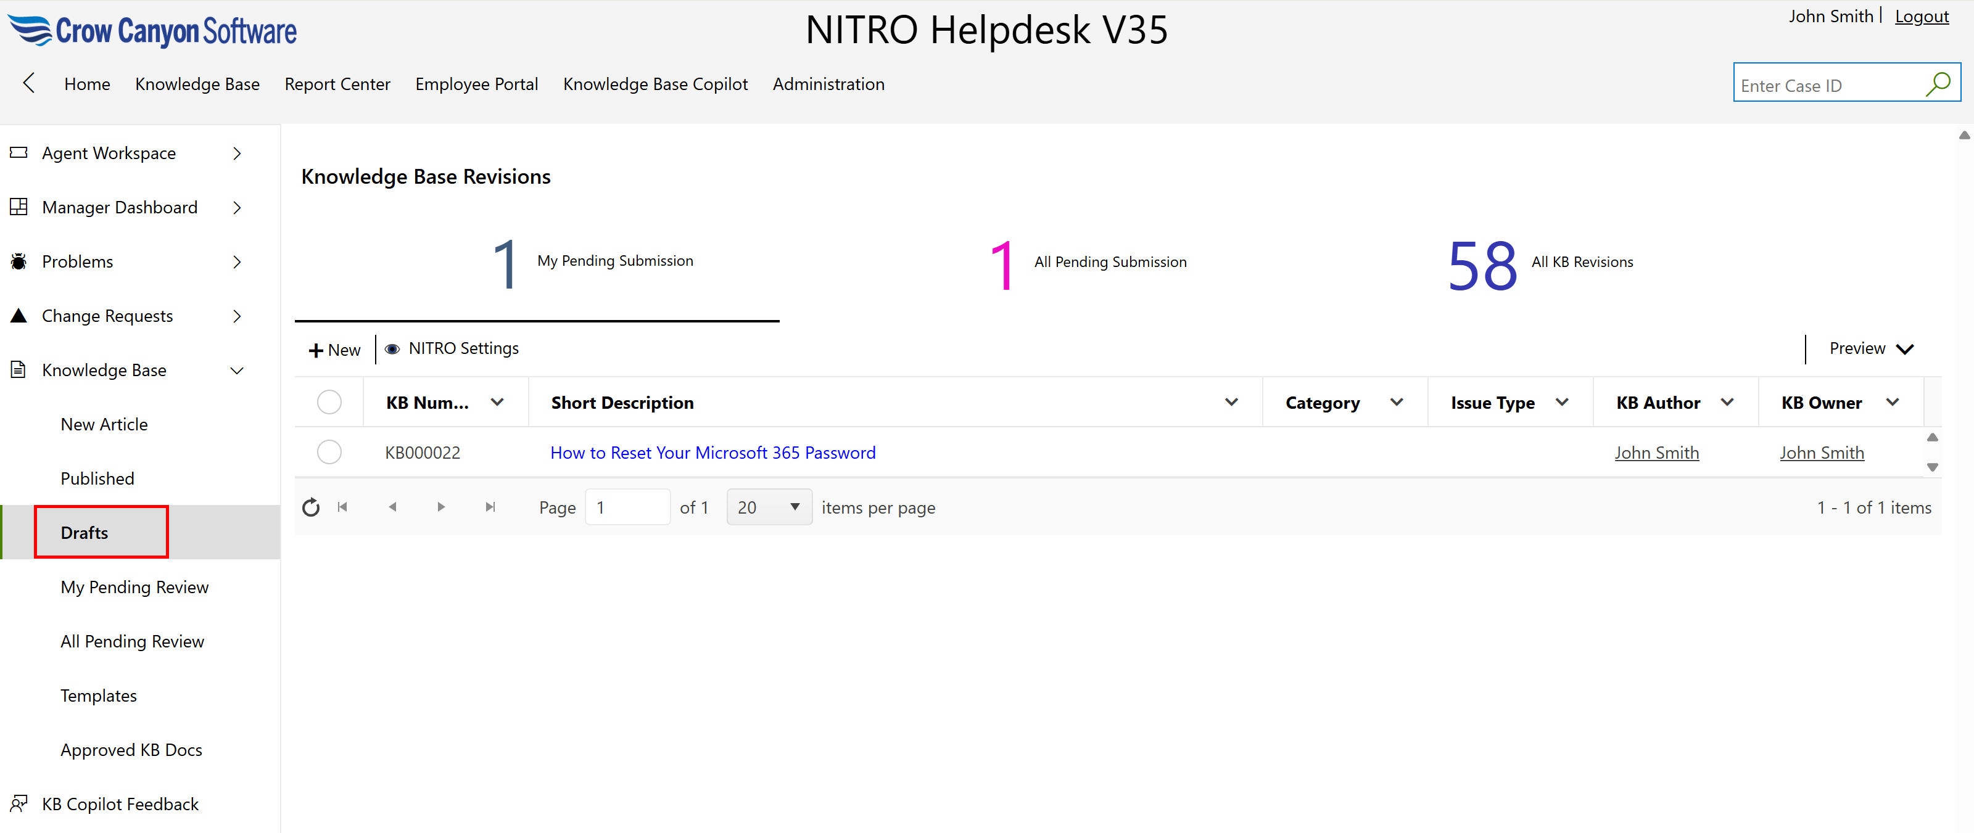Viewport: 1974px width, 833px height.
Task: Open the Administration menu item
Action: (828, 84)
